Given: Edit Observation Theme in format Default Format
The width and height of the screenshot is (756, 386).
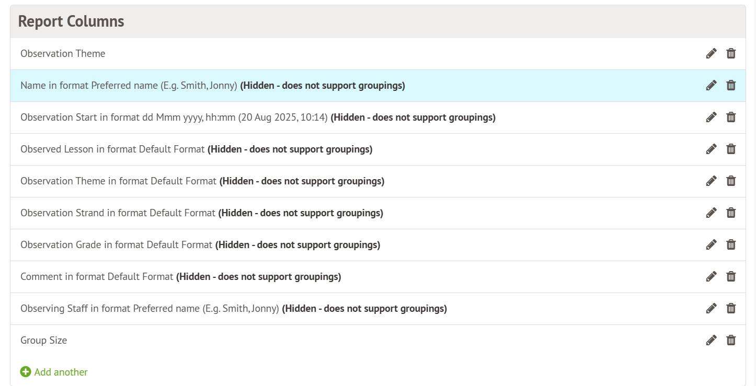Looking at the screenshot, I should tap(711, 181).
